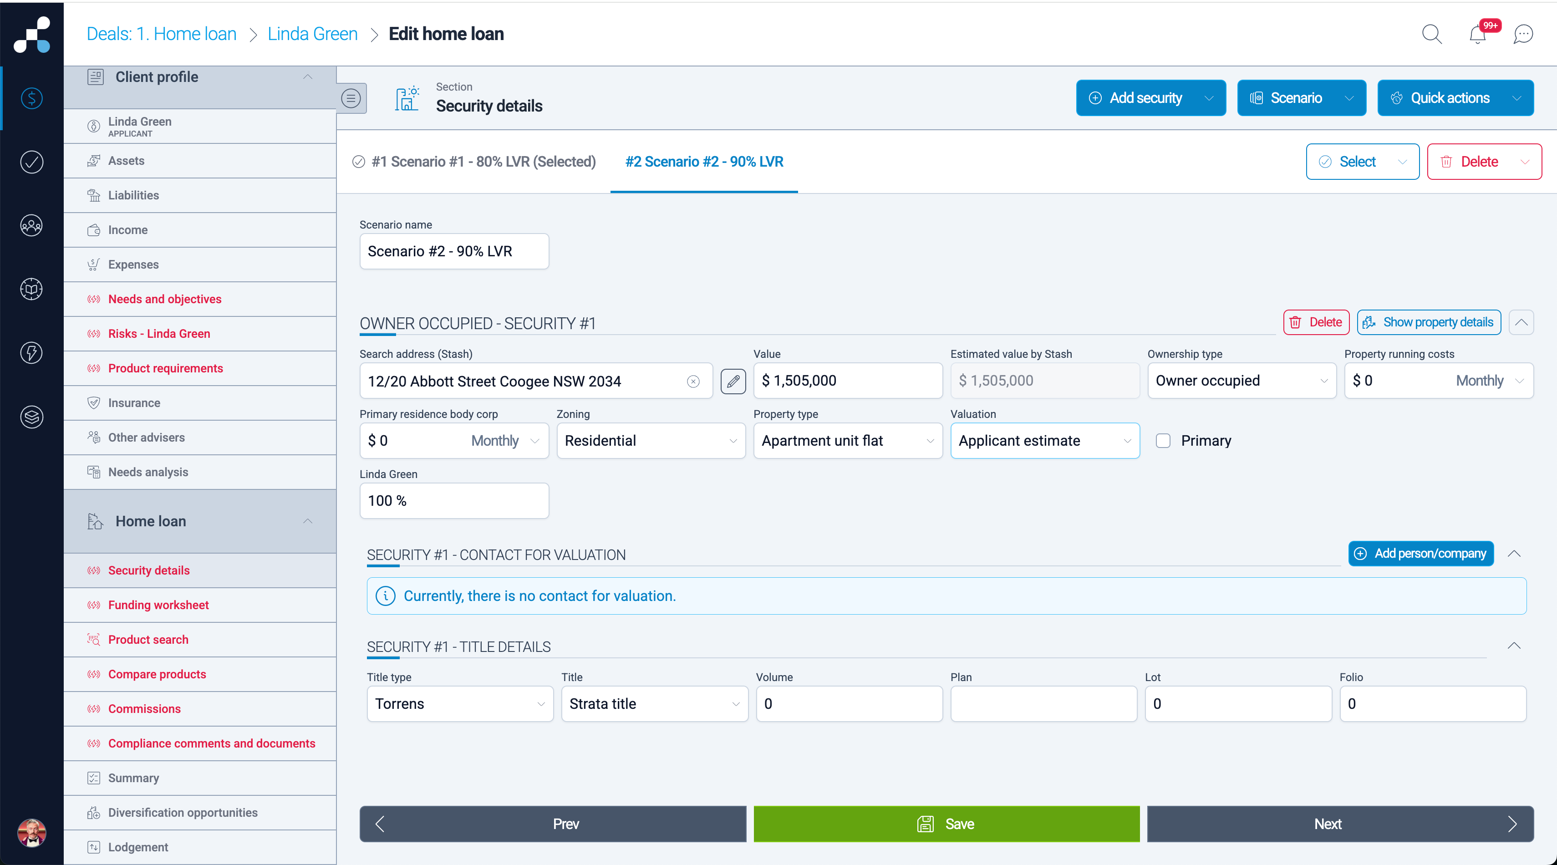The width and height of the screenshot is (1557, 865).
Task: Open the Property type dropdown
Action: (x=847, y=441)
